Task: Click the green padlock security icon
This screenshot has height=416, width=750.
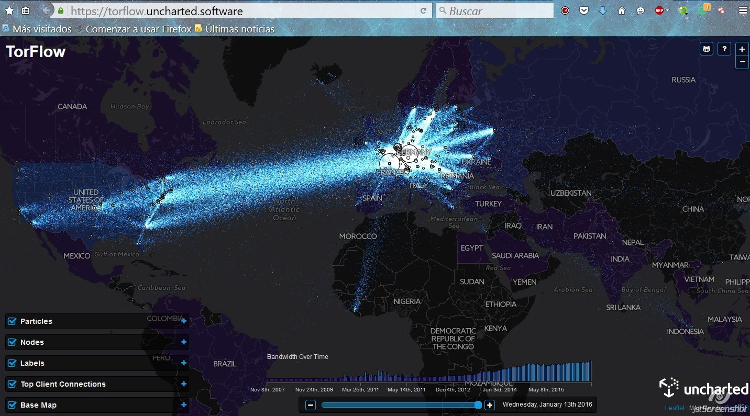Action: coord(61,10)
